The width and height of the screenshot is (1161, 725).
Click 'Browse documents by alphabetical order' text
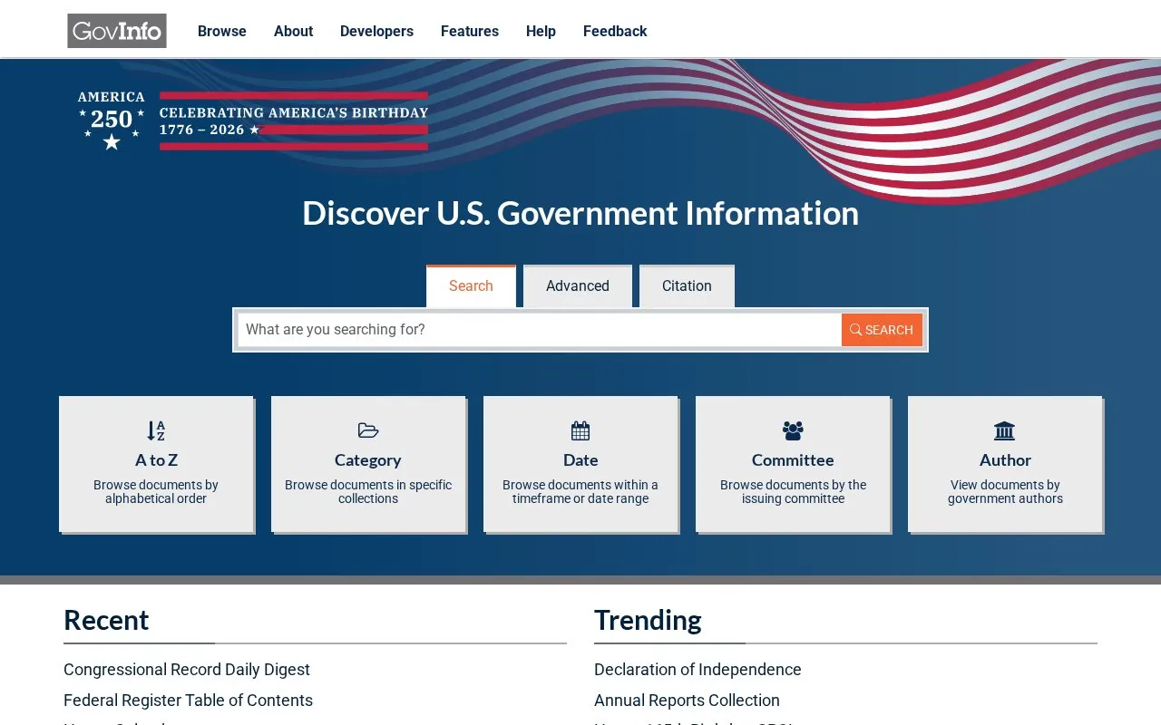point(156,492)
